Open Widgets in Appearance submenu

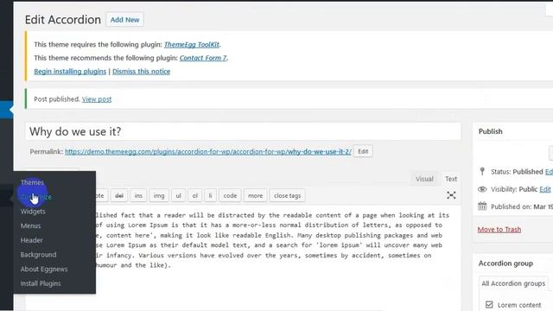33,211
